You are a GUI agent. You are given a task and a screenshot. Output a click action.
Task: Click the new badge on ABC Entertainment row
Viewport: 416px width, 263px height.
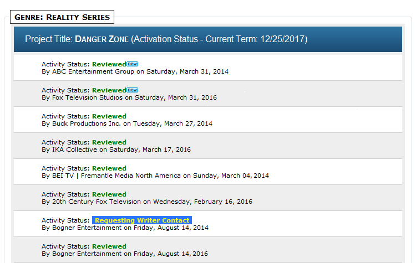pos(133,64)
